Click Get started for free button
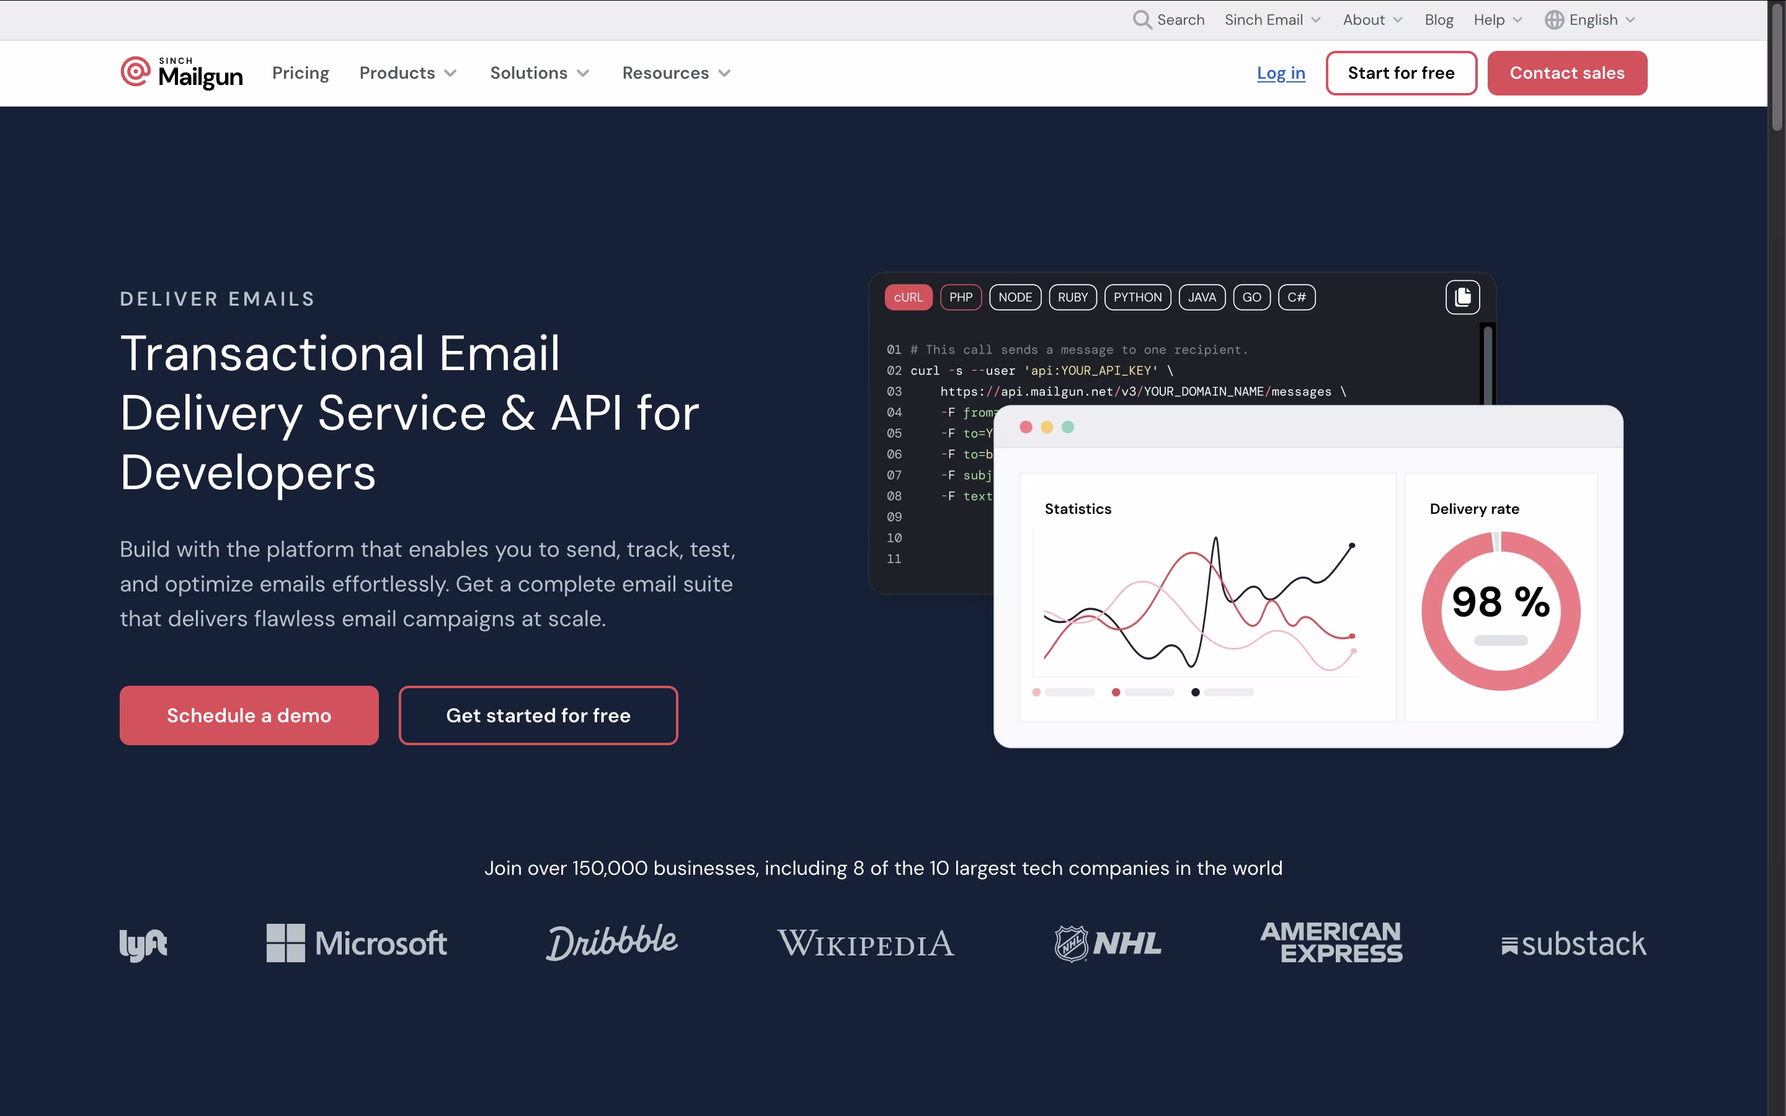The width and height of the screenshot is (1786, 1116). [538, 715]
